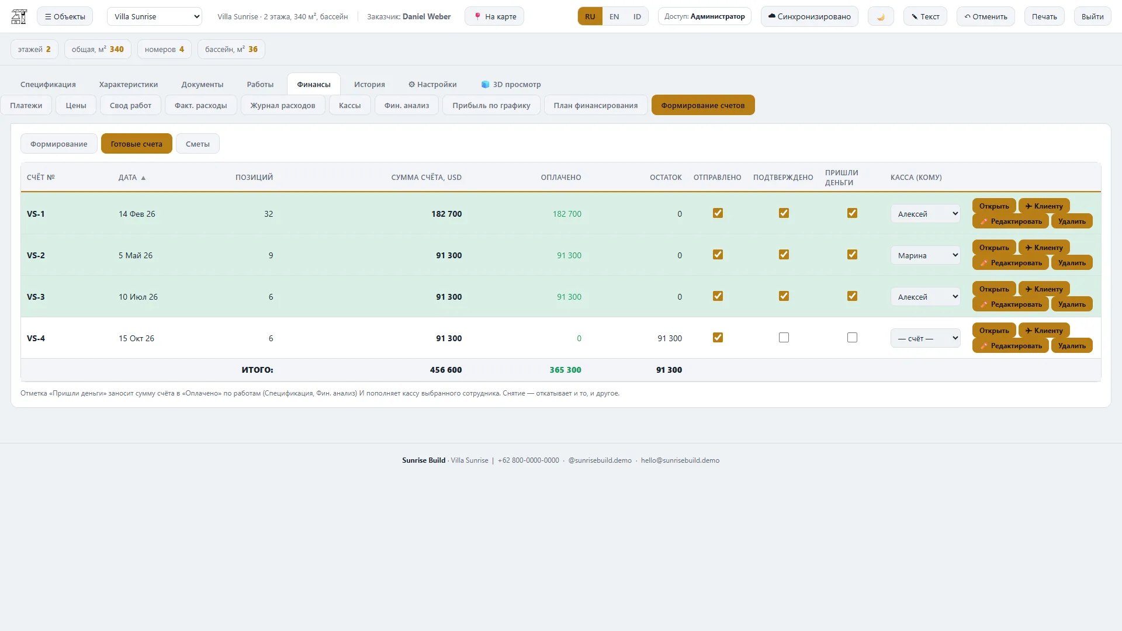Switch to the Документы tab
Viewport: 1122px width, 631px height.
pyautogui.click(x=202, y=84)
